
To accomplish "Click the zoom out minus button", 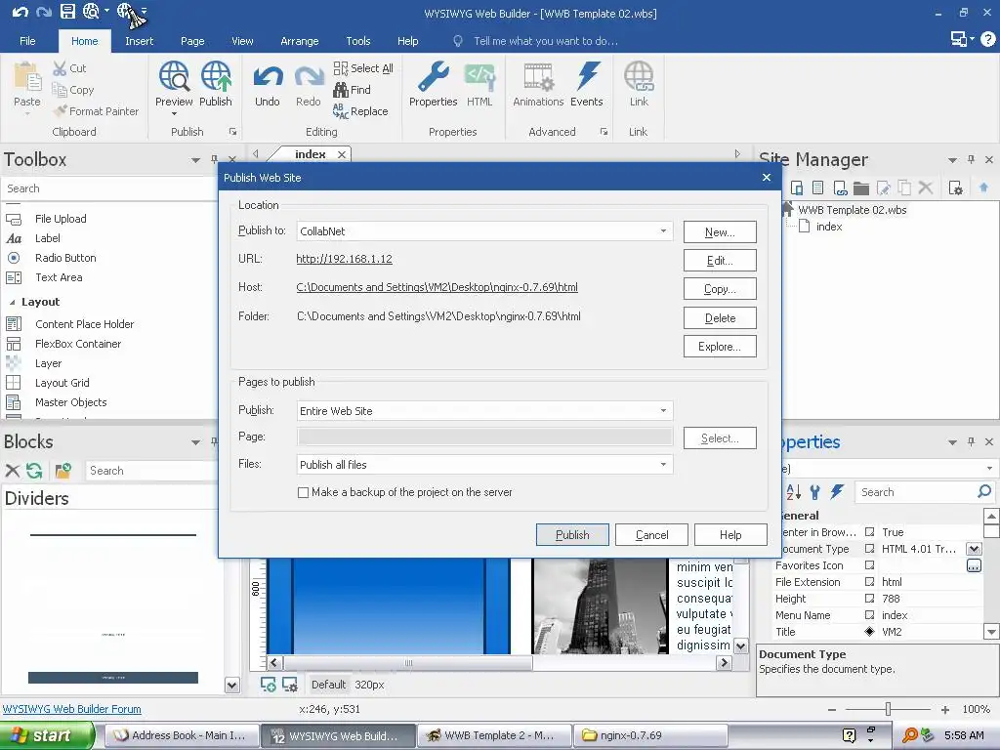I will pyautogui.click(x=832, y=709).
